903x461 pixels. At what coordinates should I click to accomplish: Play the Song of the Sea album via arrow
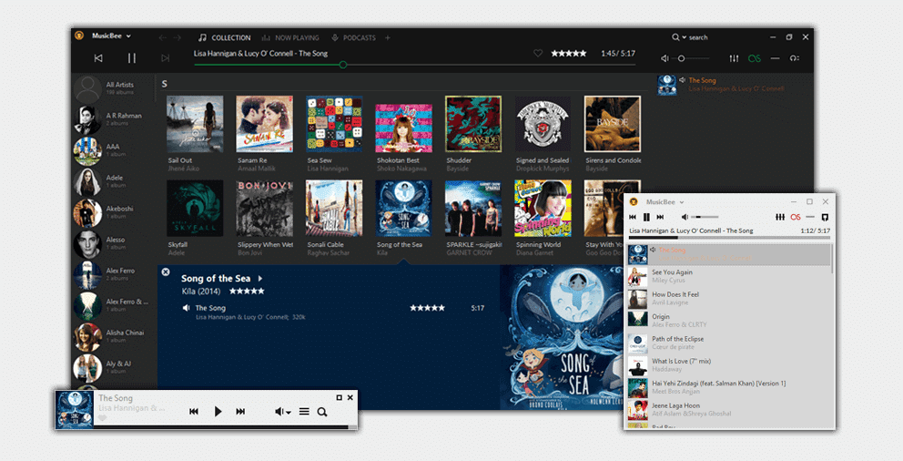pos(260,278)
